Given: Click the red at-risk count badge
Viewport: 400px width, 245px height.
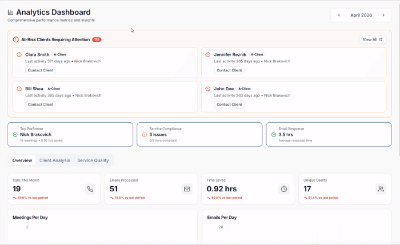Looking at the screenshot, I should coord(97,39).
